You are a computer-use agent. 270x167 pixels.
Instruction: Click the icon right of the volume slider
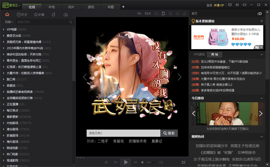tap(161, 162)
